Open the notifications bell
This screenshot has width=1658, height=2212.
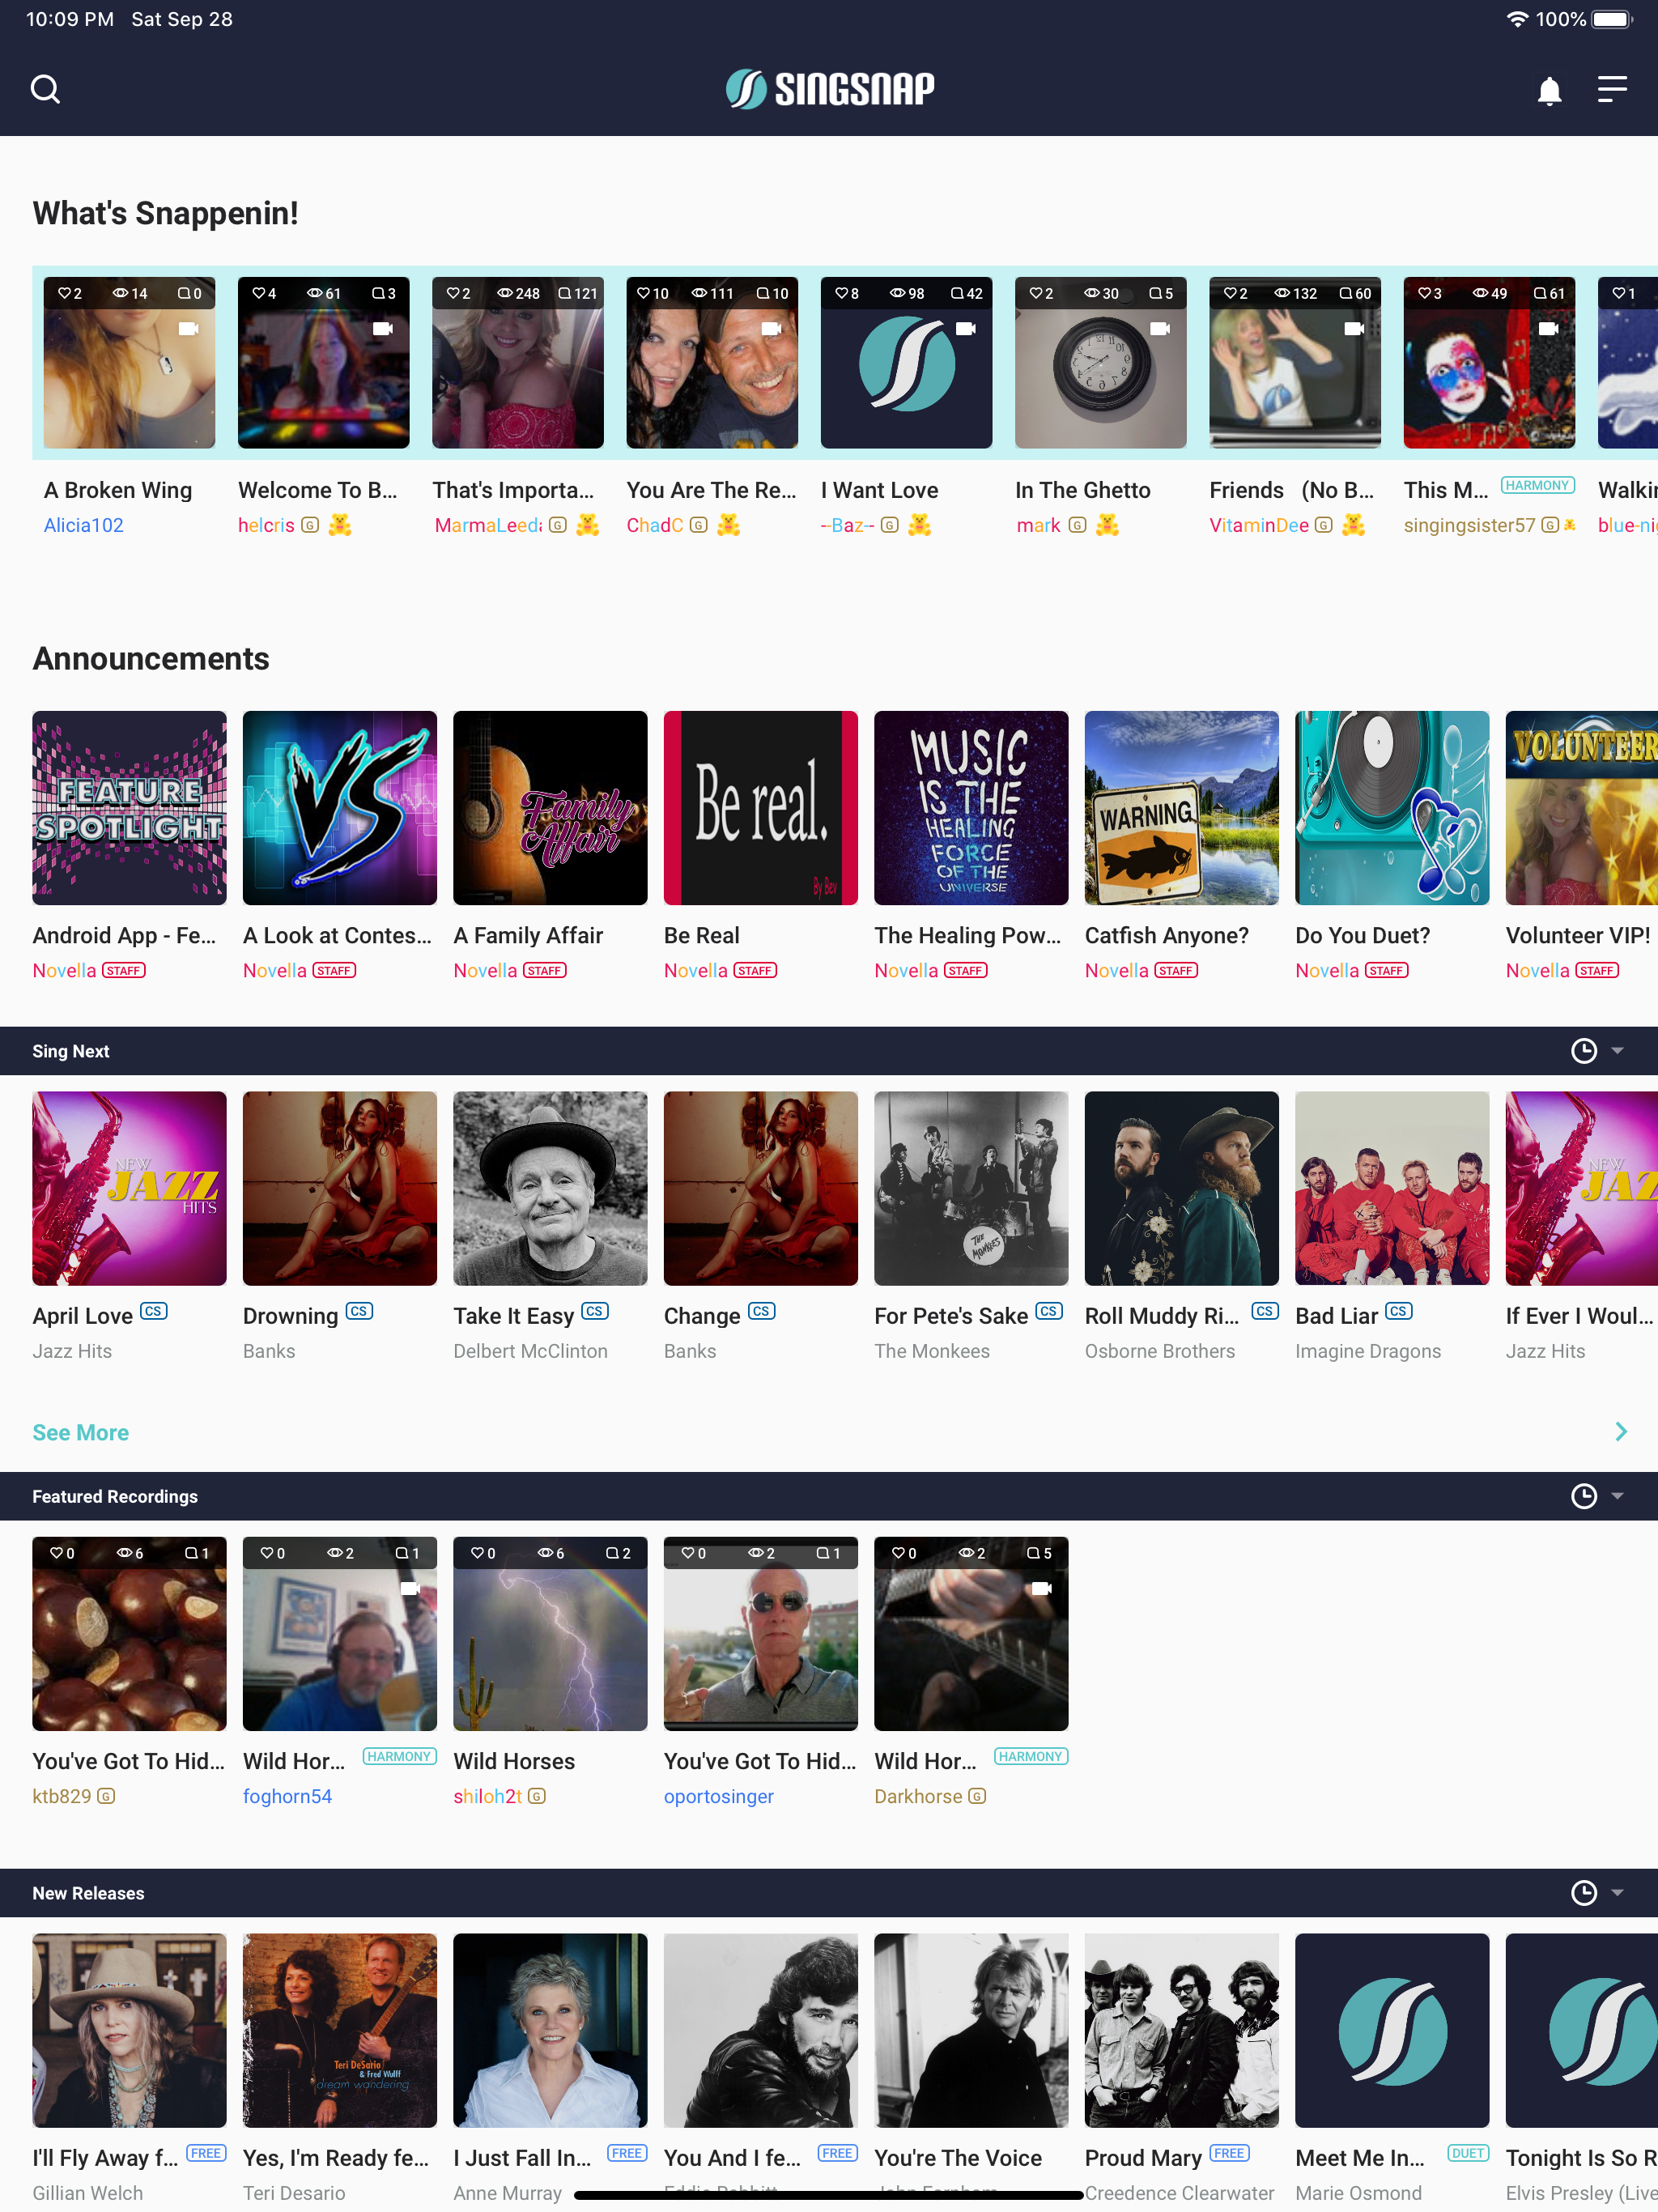[1549, 90]
